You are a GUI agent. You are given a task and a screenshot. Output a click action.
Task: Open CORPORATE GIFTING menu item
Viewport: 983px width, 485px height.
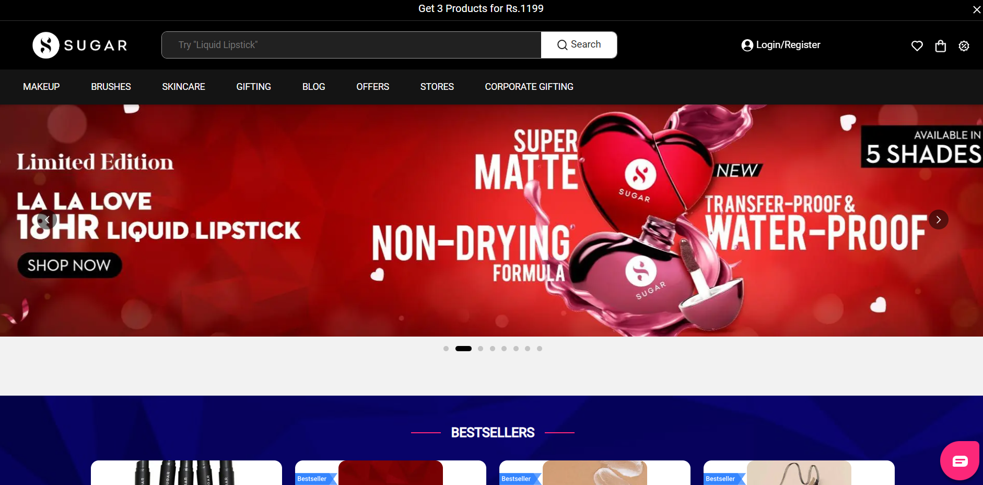pyautogui.click(x=529, y=87)
